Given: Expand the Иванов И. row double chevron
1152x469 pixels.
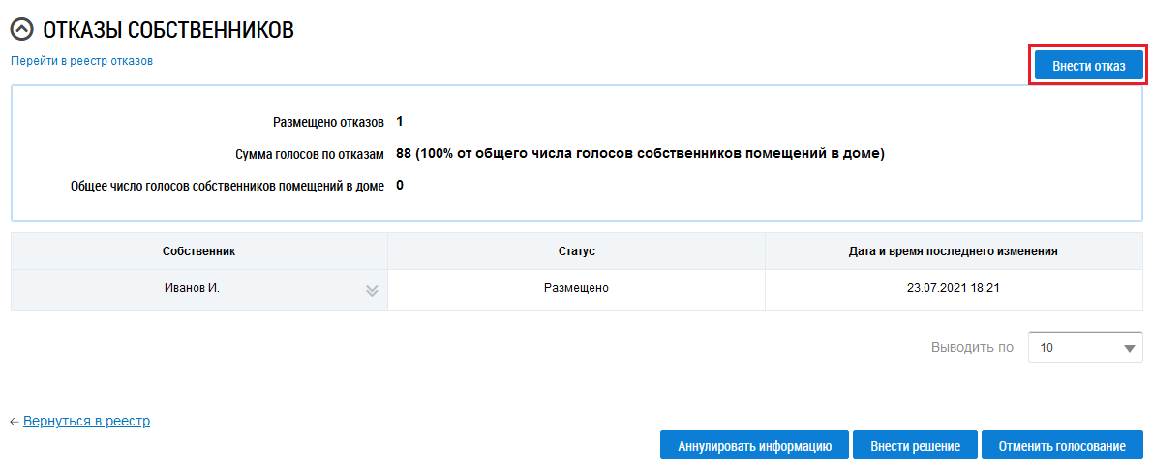Looking at the screenshot, I should click(371, 290).
